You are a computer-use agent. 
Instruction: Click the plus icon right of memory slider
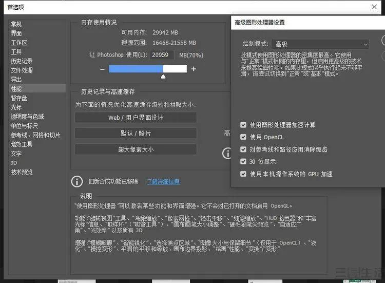194,69
